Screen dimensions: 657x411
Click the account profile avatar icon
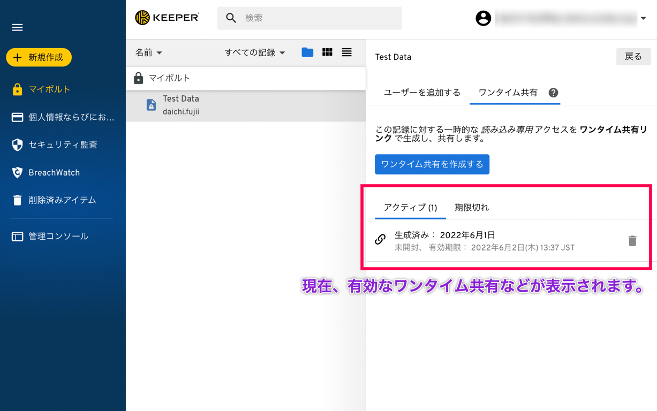(484, 18)
